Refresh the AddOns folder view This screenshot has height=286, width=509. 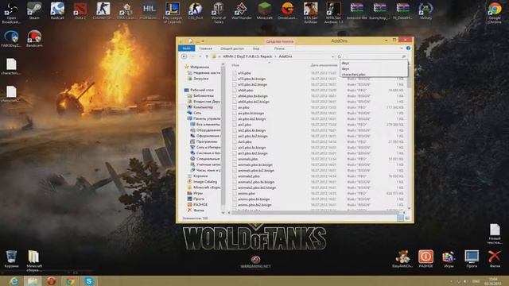[x=340, y=56]
